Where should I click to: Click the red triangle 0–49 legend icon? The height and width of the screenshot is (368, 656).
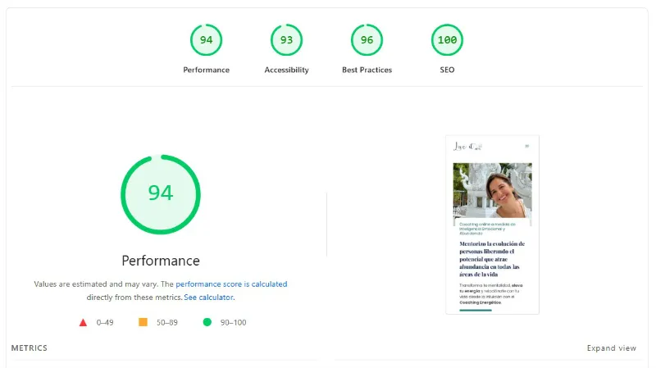click(84, 322)
